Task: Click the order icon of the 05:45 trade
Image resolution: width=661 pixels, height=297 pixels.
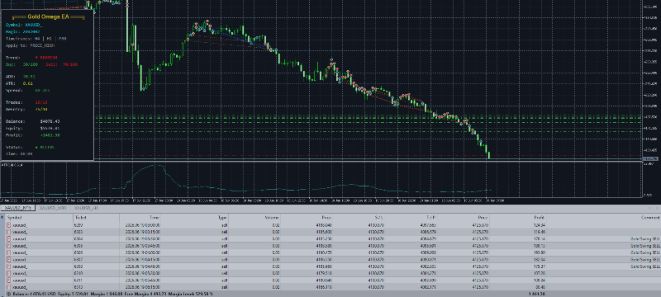Action: 9,280
